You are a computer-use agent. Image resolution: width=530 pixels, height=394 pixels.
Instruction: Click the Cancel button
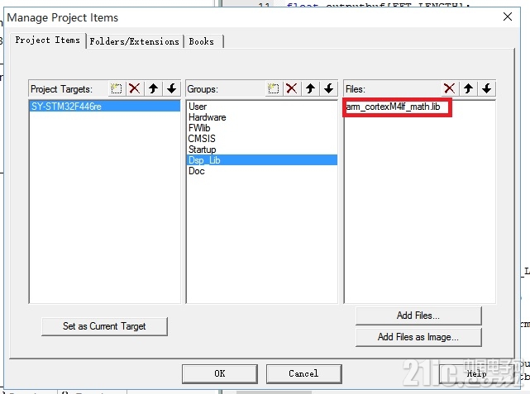coord(304,373)
